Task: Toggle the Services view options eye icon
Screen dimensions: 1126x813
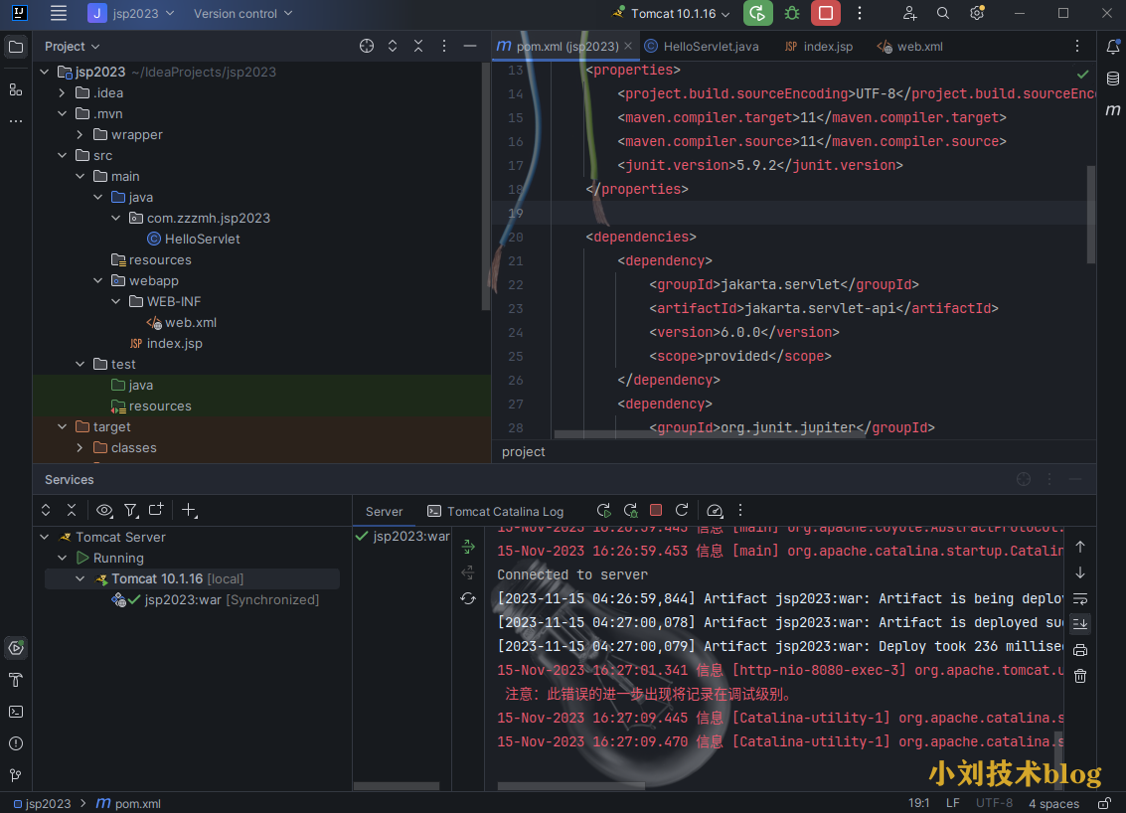Action: point(104,510)
